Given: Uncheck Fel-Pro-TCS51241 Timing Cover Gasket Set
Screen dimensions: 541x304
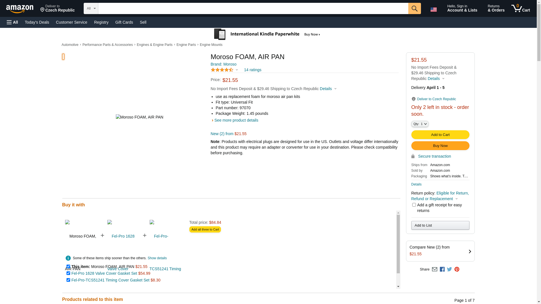Looking at the screenshot, I should [68, 280].
